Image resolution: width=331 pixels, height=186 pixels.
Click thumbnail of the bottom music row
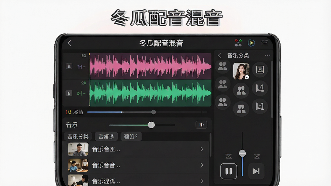point(78,180)
